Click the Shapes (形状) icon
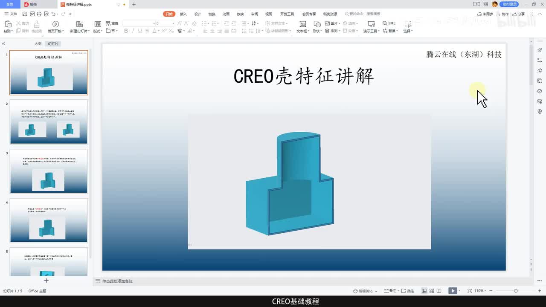The width and height of the screenshot is (546, 307). (x=317, y=24)
